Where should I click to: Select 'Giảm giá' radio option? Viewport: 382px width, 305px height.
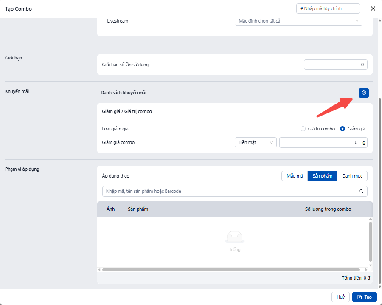point(343,129)
